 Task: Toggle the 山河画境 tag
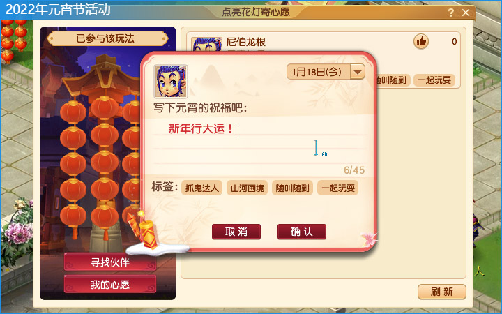click(247, 188)
